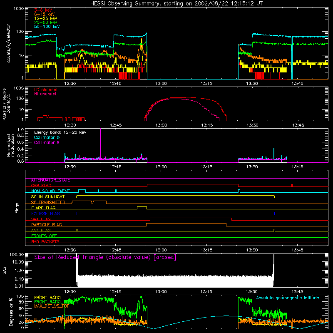The image size is (333, 333).
Task: Click the 'SAS' axis label
Action: click(x=5, y=271)
